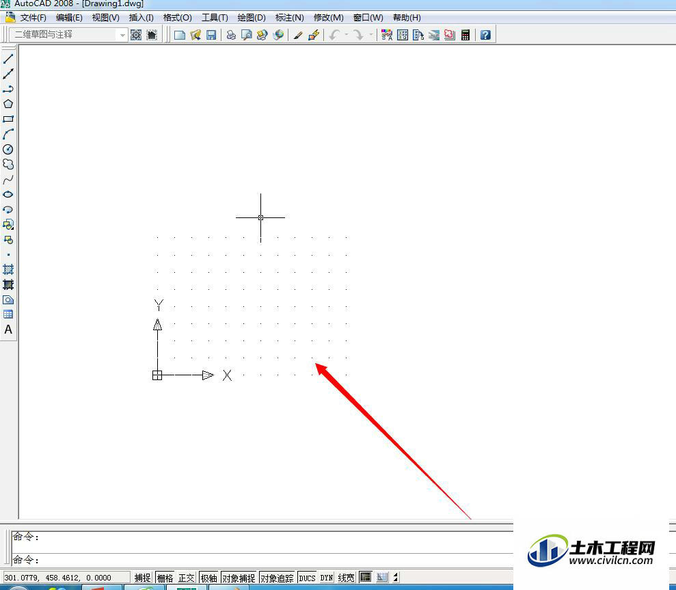Select the Table tool

click(8, 314)
